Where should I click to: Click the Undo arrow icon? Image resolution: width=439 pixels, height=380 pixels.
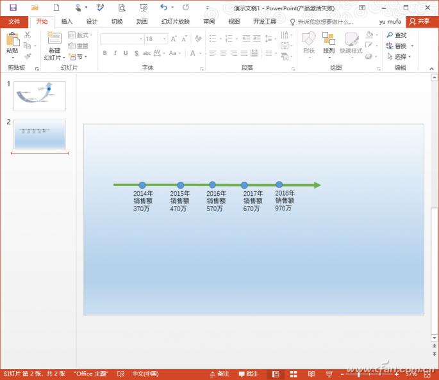pyautogui.click(x=164, y=8)
